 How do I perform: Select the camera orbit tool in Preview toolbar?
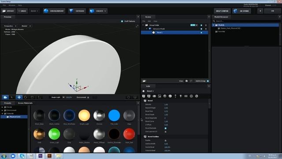5,97
